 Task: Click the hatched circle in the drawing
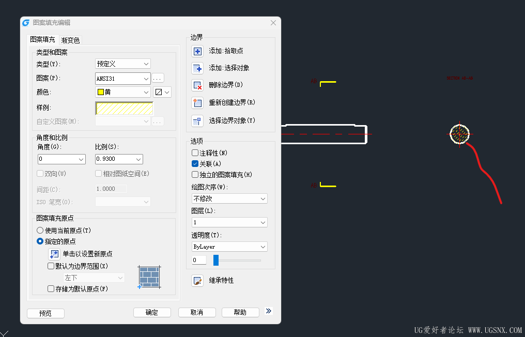(x=459, y=134)
